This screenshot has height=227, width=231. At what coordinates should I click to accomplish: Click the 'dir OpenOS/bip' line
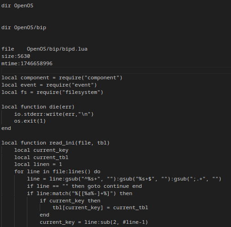[24, 27]
